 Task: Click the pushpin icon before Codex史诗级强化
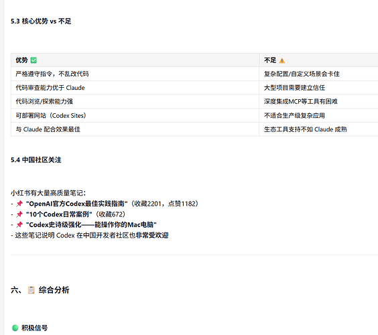(x=19, y=224)
